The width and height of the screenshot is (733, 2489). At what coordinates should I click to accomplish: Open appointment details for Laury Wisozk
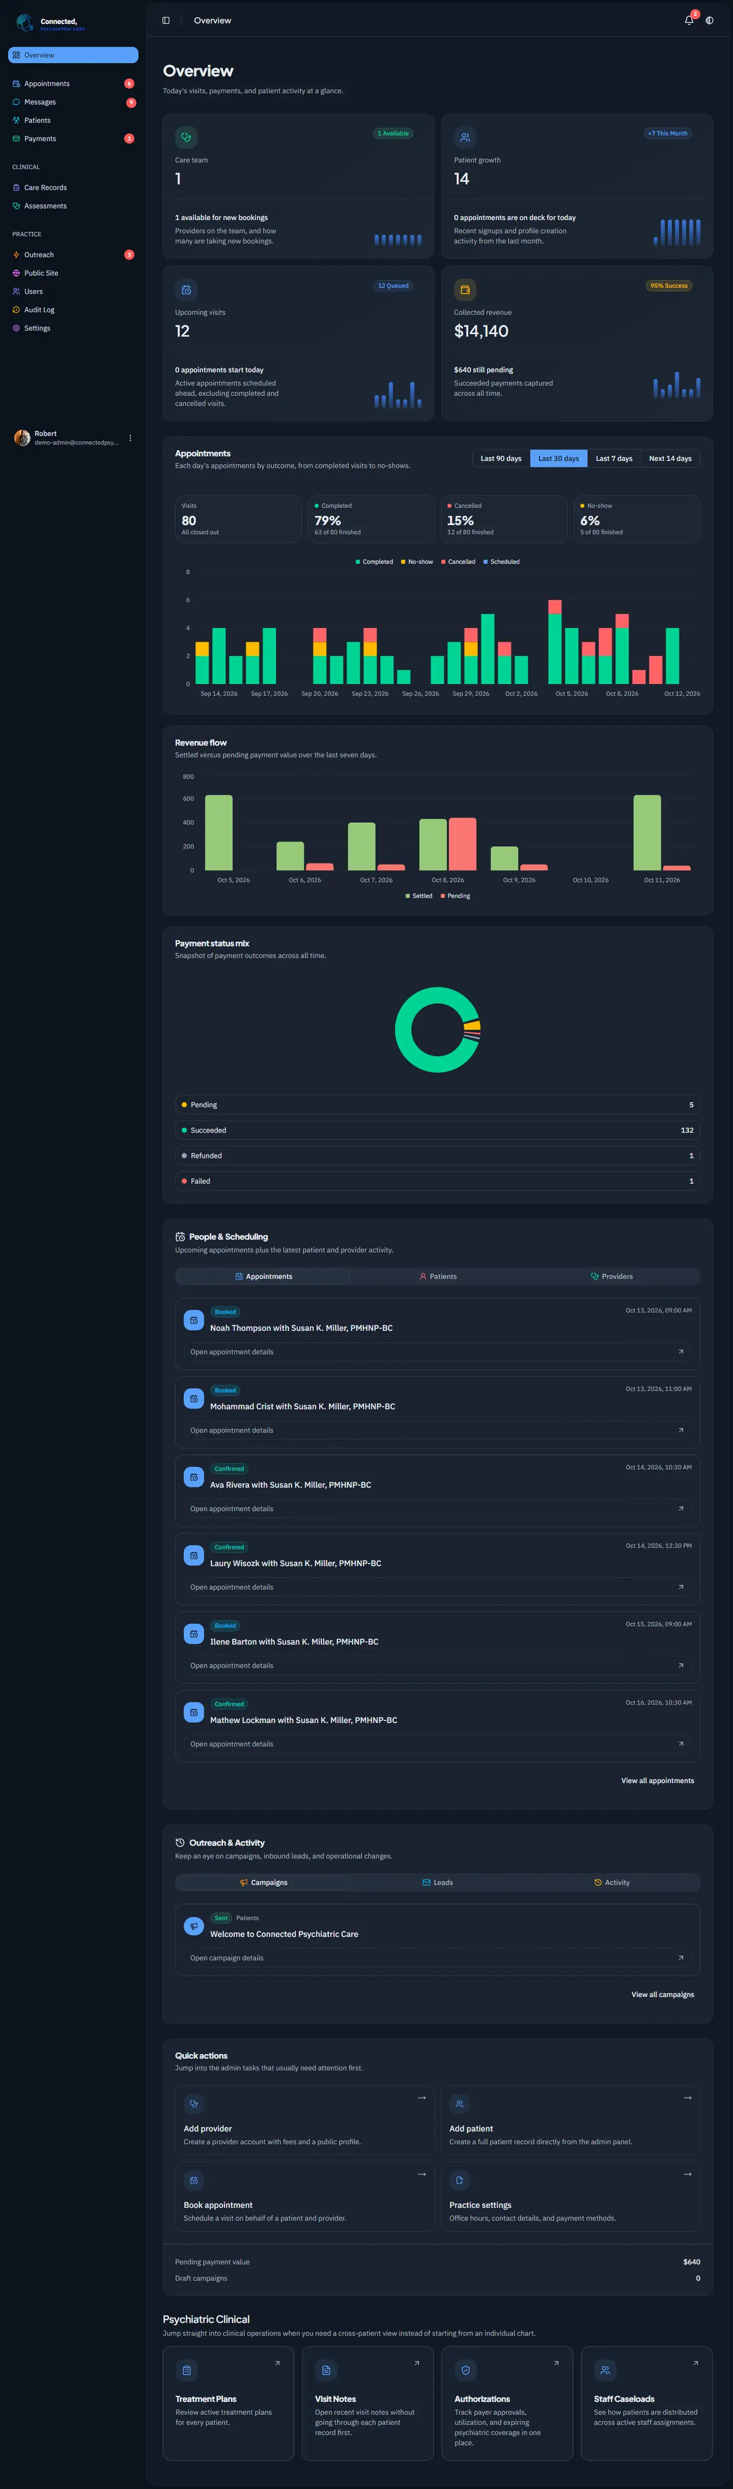438,1587
